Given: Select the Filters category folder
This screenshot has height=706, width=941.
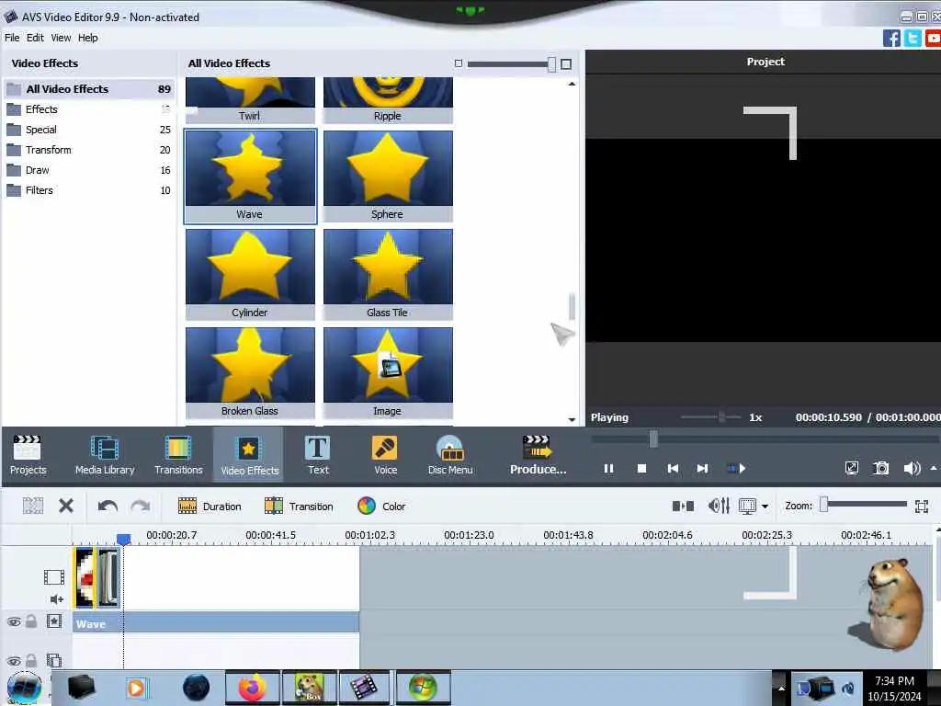Looking at the screenshot, I should (89, 190).
